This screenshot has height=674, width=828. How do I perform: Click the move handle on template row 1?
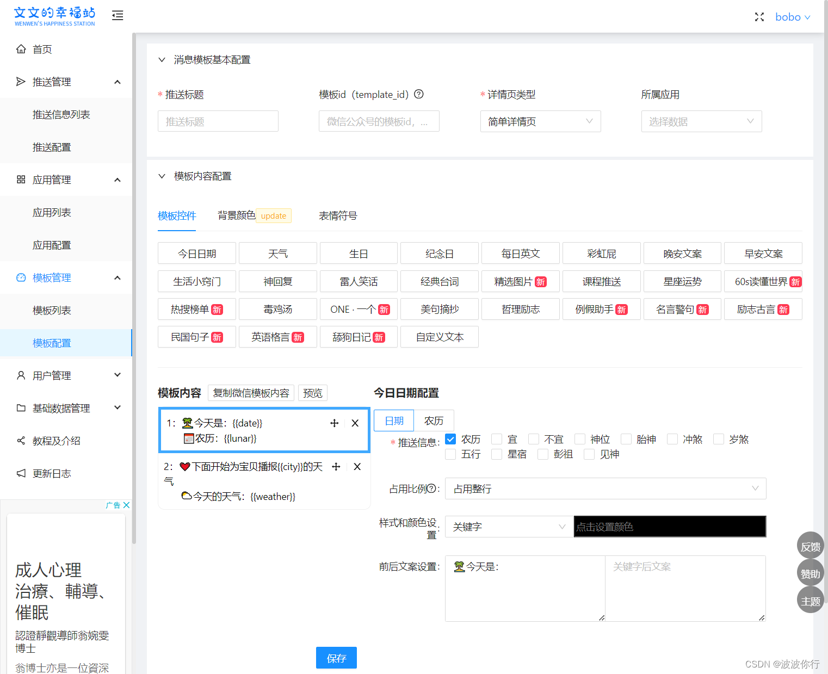tap(335, 423)
